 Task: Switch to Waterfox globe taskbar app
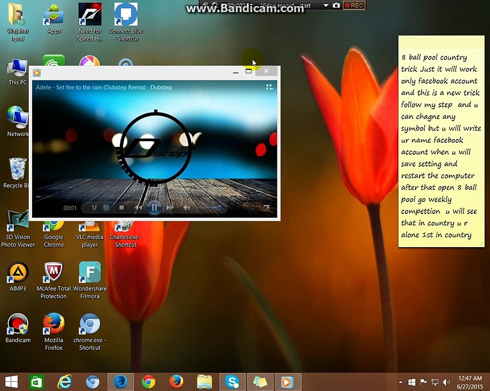tap(120, 382)
